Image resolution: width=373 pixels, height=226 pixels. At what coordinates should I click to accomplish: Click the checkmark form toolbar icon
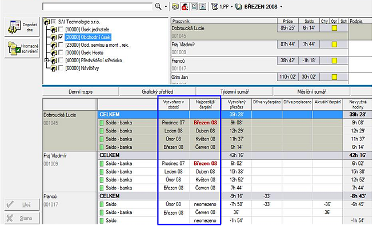pos(194,6)
